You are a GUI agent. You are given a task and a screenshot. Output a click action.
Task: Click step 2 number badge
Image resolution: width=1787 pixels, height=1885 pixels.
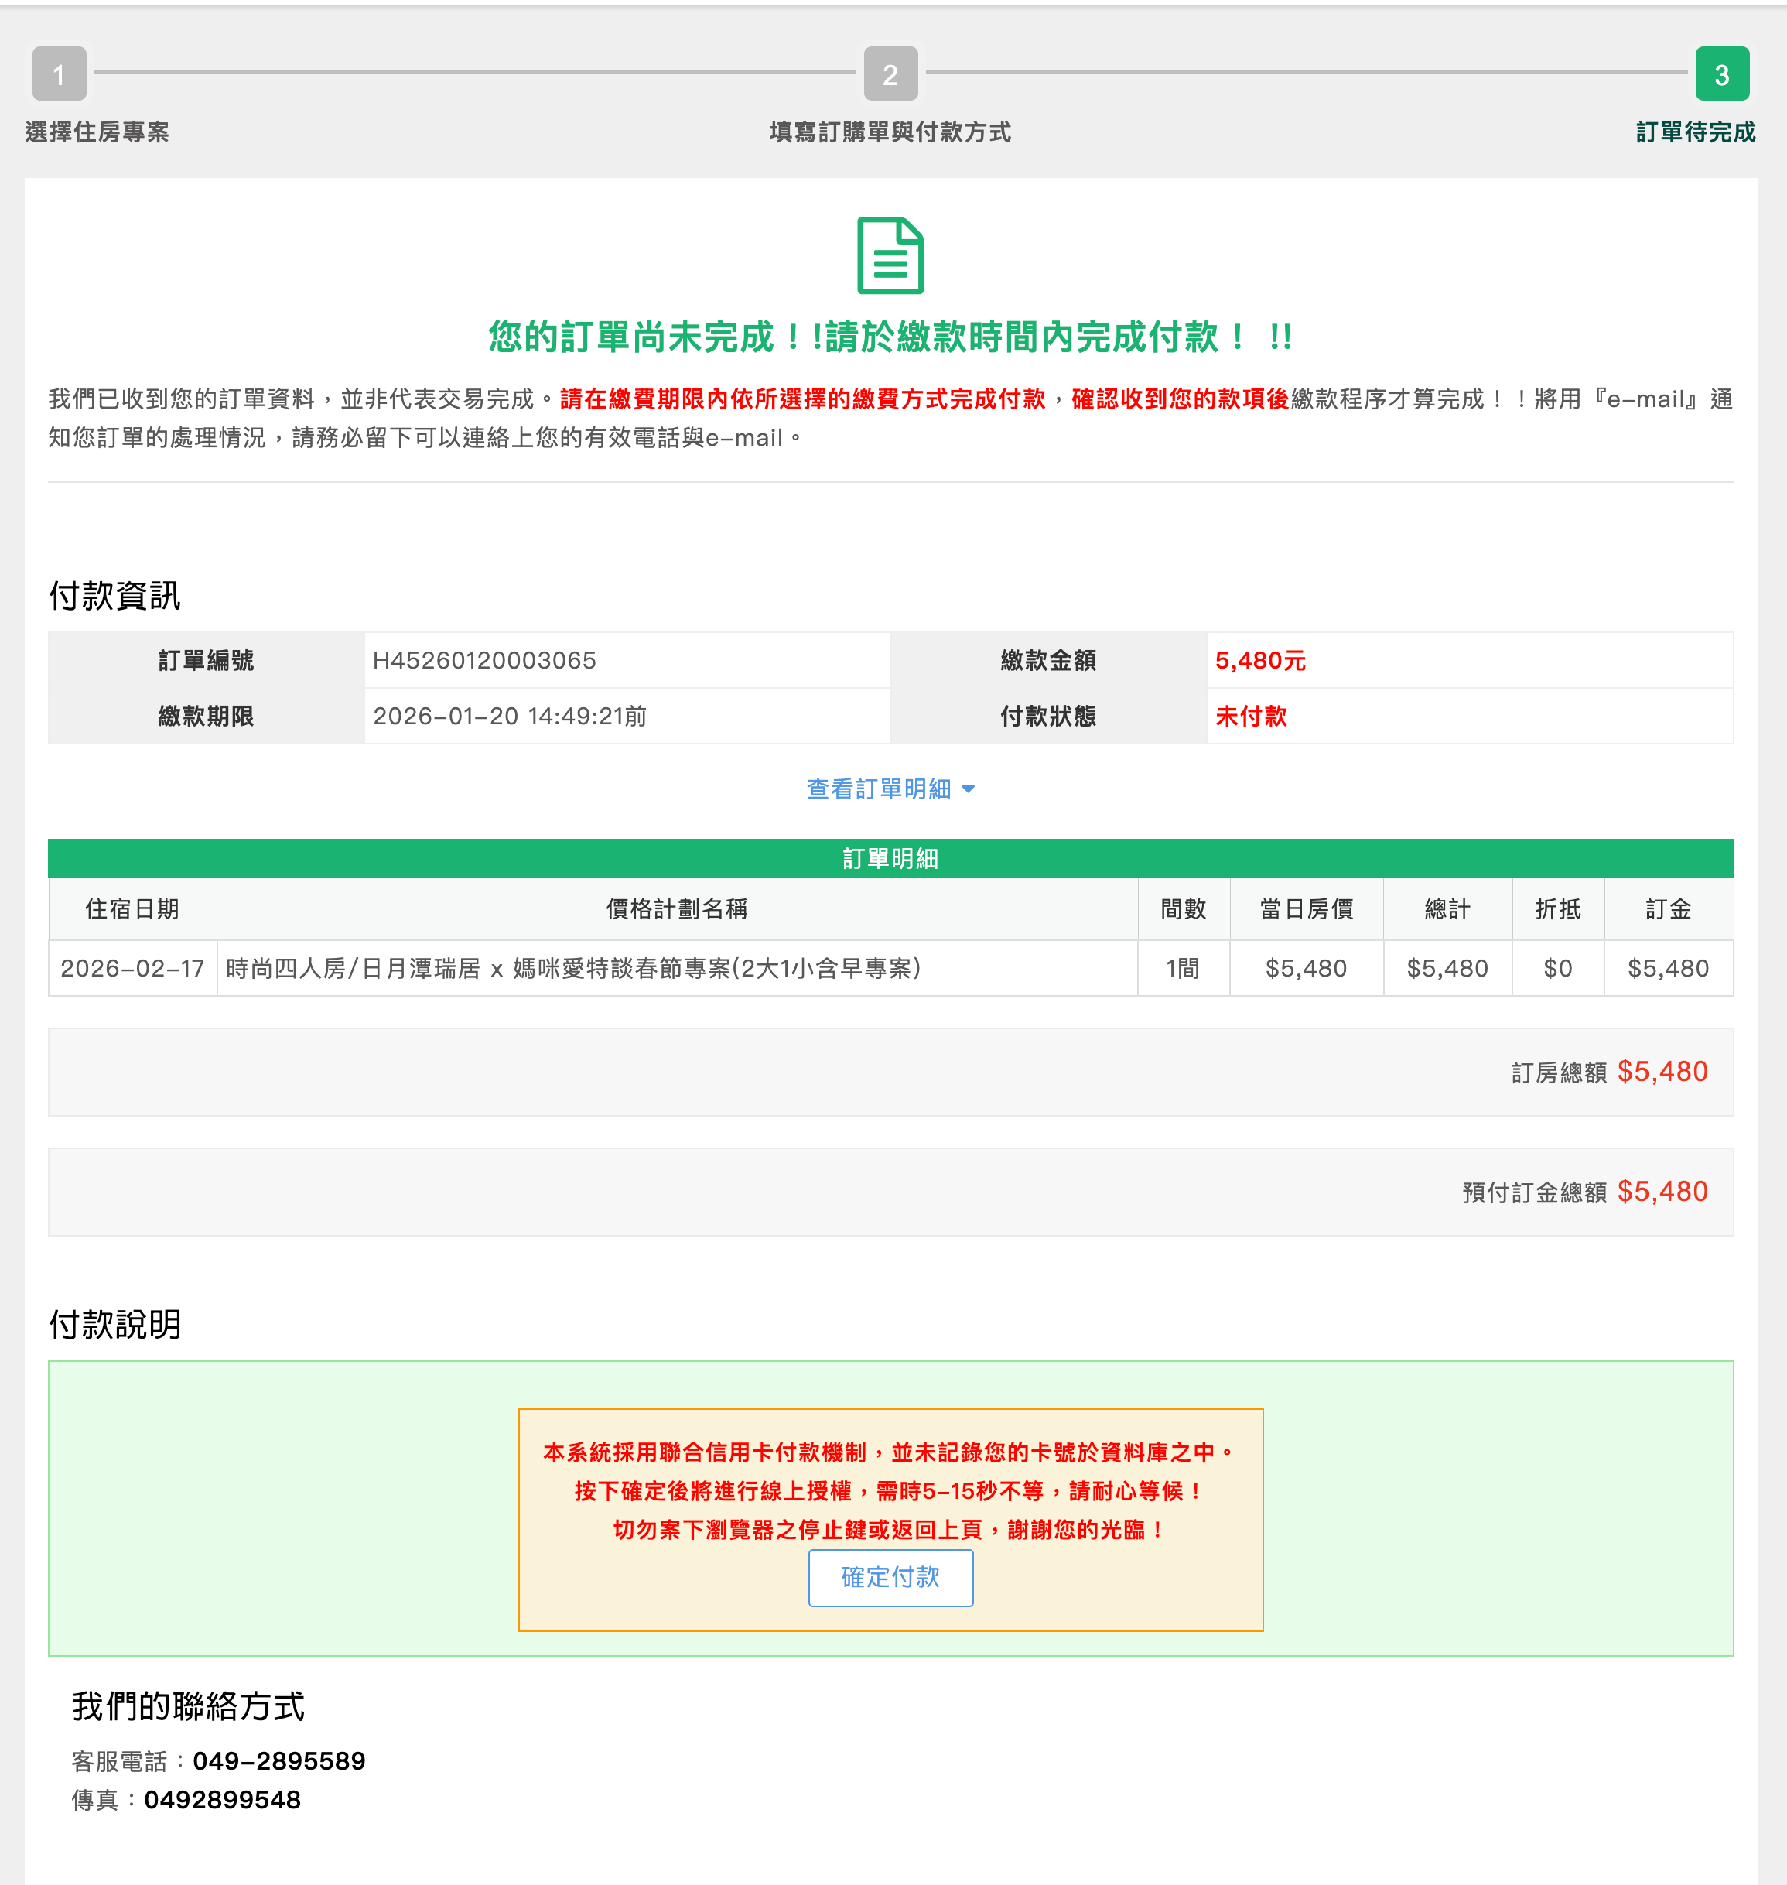(x=890, y=74)
